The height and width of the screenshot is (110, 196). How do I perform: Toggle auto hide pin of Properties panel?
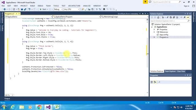point(187,75)
